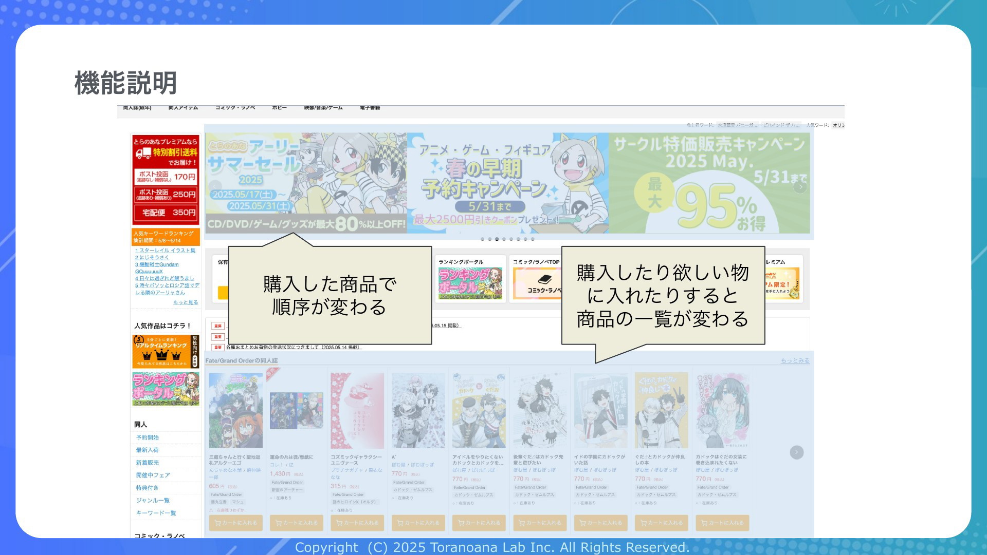987x555 pixels.
Task: Open the notice 各種おまとめお荷物の発送状況につきまして
Action: [294, 348]
